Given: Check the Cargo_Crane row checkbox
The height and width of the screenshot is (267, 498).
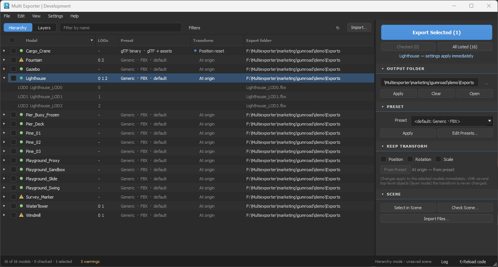Looking at the screenshot, I should click(x=13, y=51).
